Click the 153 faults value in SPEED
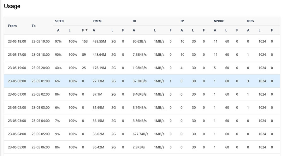284x156 pixels. point(85,42)
